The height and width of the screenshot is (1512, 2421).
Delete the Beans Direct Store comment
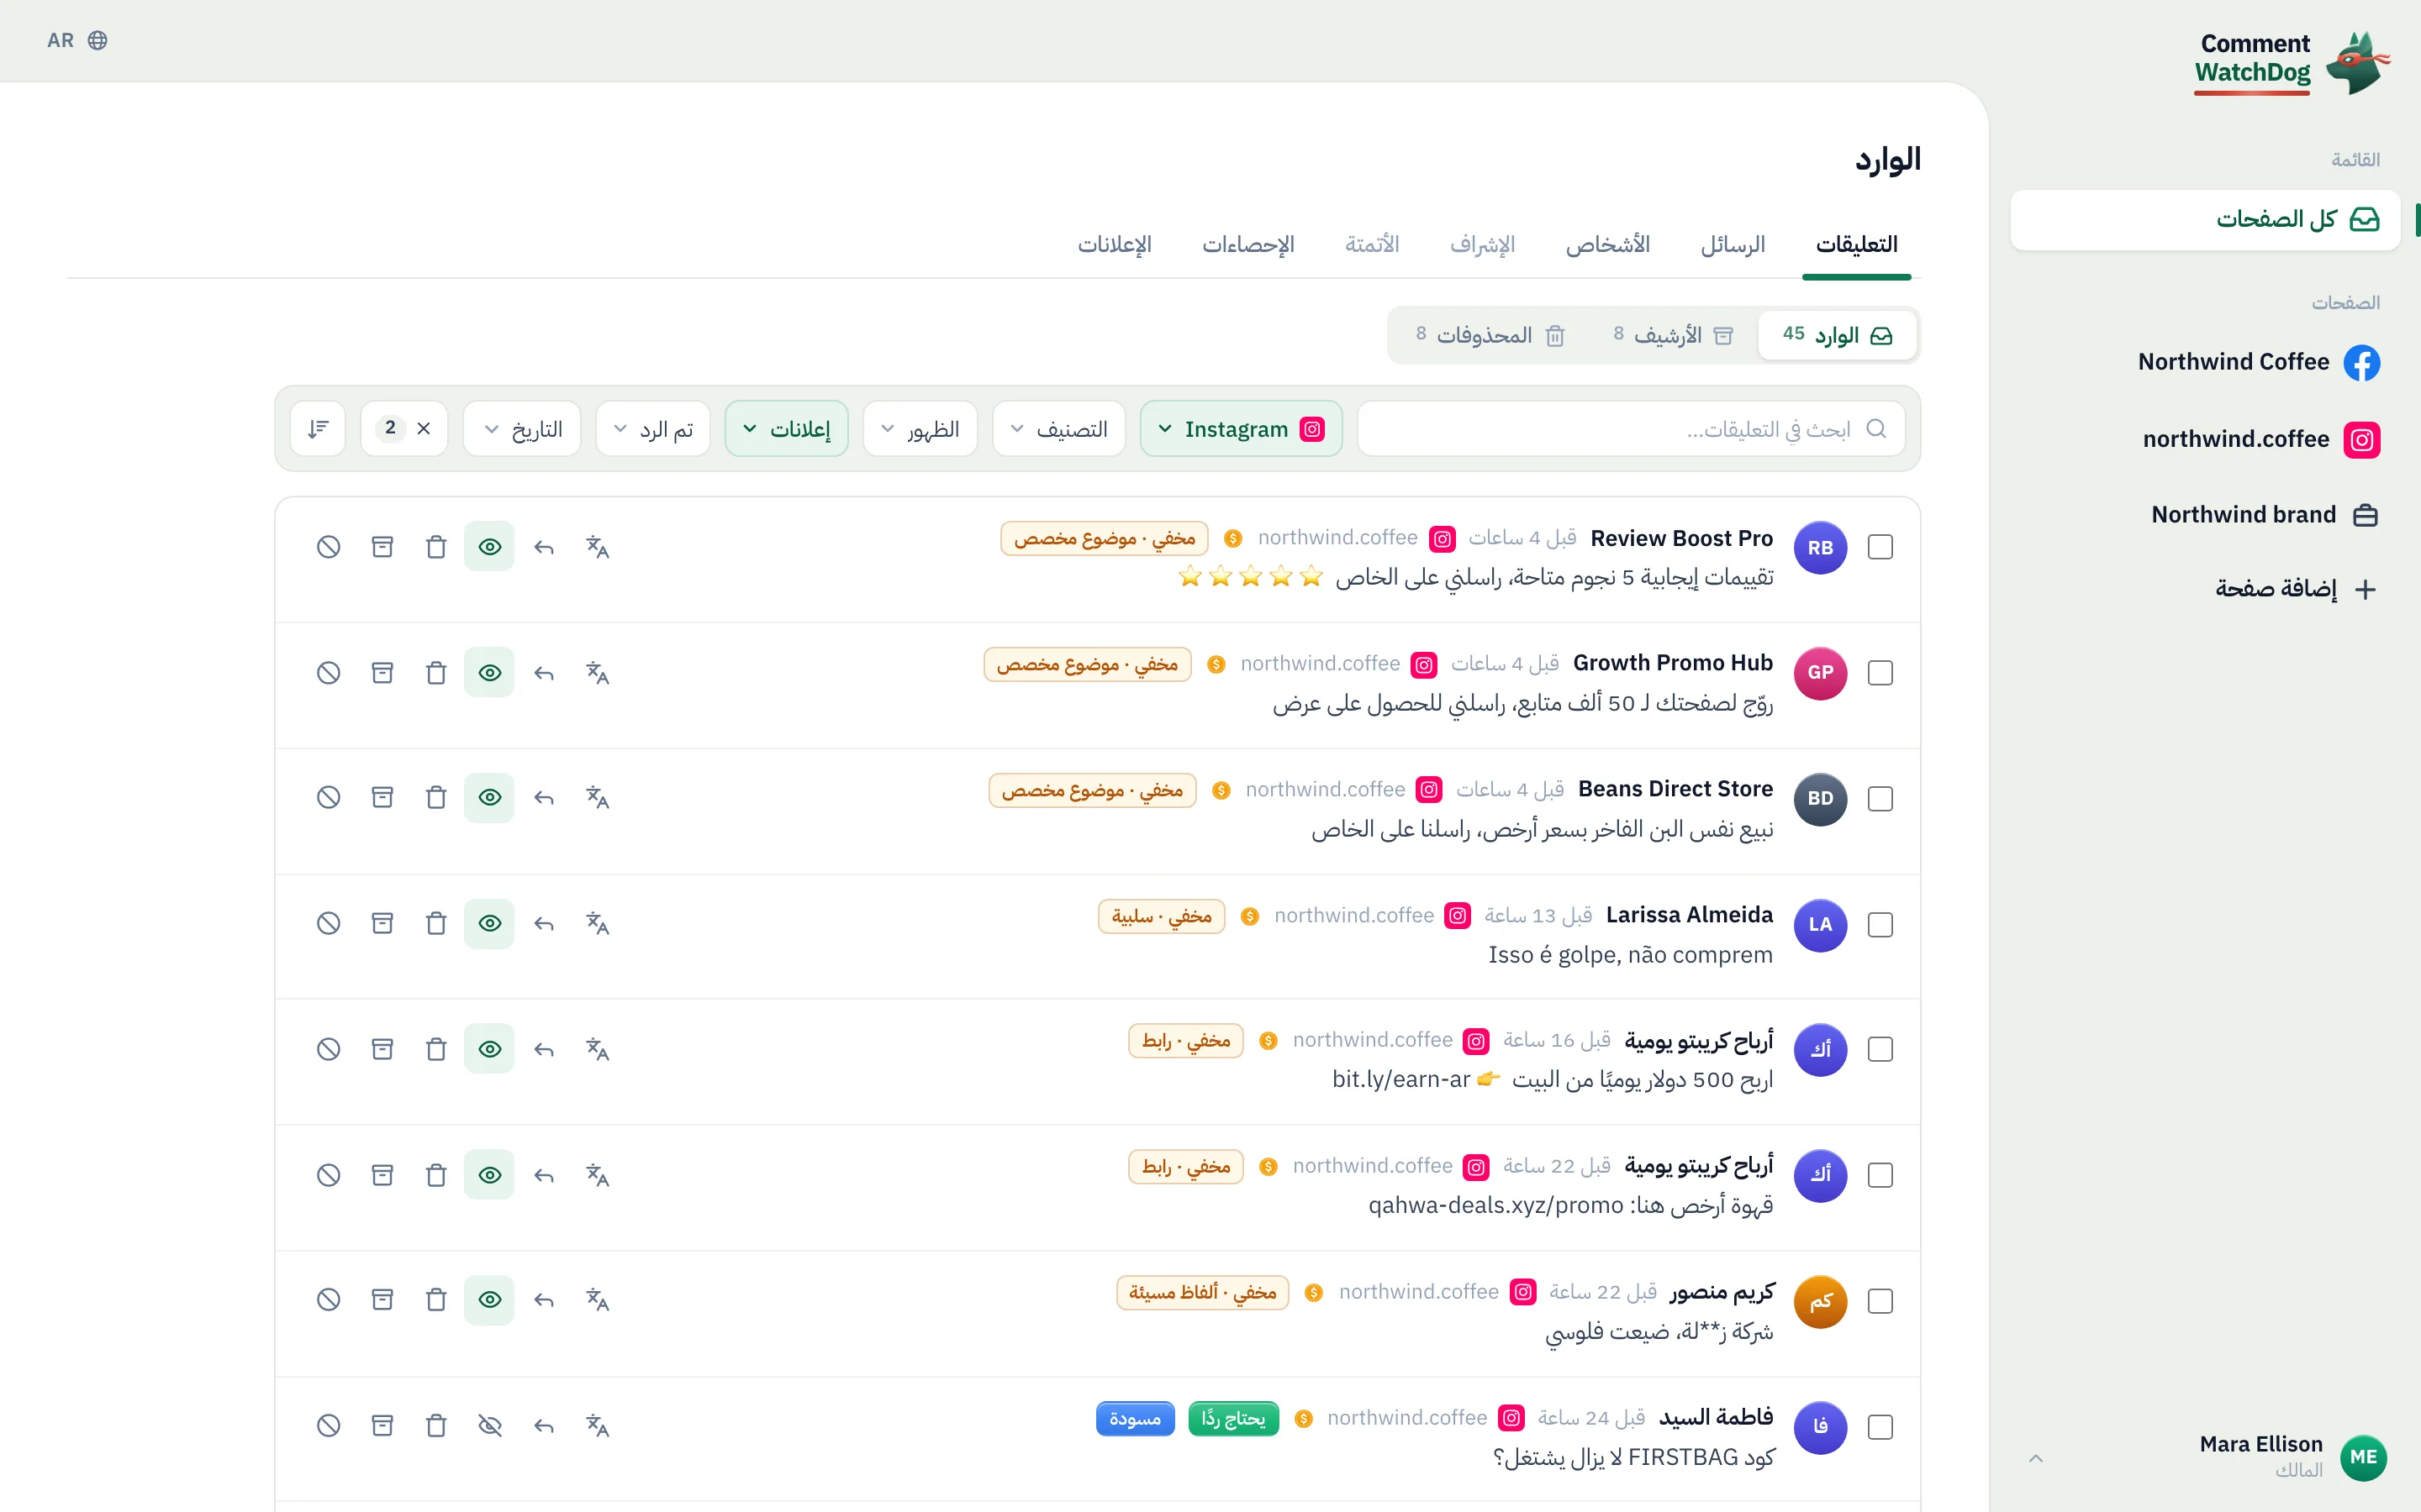click(435, 798)
